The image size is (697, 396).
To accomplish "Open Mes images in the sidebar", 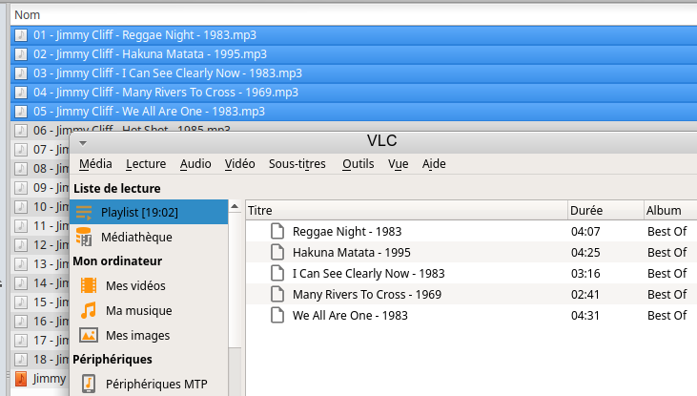I will pyautogui.click(x=138, y=336).
